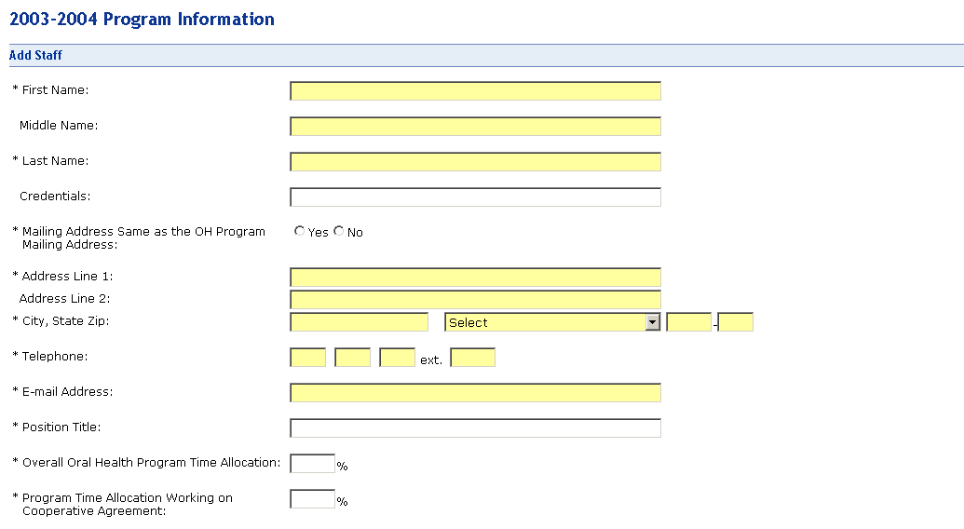Image resolution: width=964 pixels, height=529 pixels.
Task: Click the State dropdown arrow button
Action: (653, 322)
